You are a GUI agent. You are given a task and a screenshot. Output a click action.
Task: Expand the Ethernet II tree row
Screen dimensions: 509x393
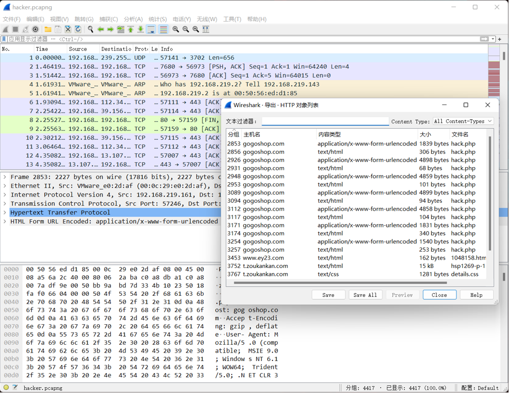(x=5, y=186)
